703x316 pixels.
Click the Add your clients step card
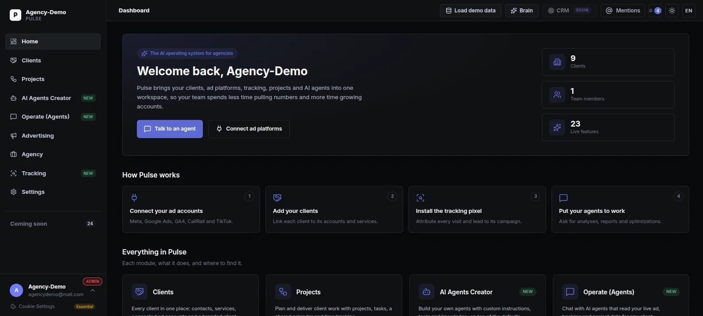(334, 209)
